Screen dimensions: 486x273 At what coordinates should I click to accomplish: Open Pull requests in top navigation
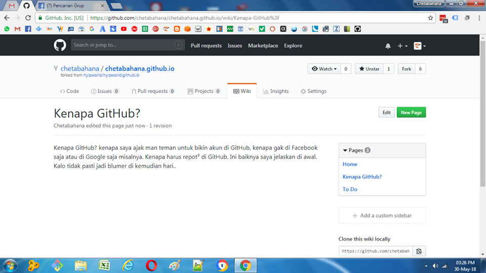tap(206, 45)
